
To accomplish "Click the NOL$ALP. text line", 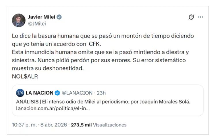I will pyautogui.click(x=25, y=77).
